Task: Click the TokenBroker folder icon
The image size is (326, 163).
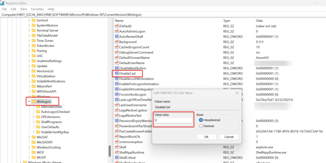Action: tap(34, 46)
